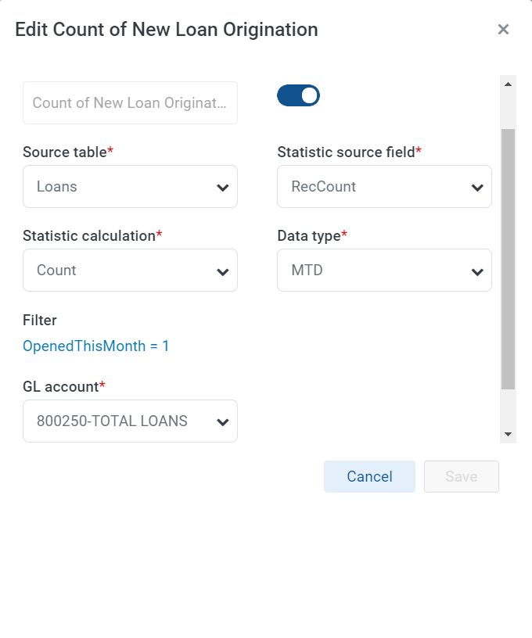Click the scrollbar up arrow
Image resolution: width=532 pixels, height=638 pixels.
(x=508, y=84)
